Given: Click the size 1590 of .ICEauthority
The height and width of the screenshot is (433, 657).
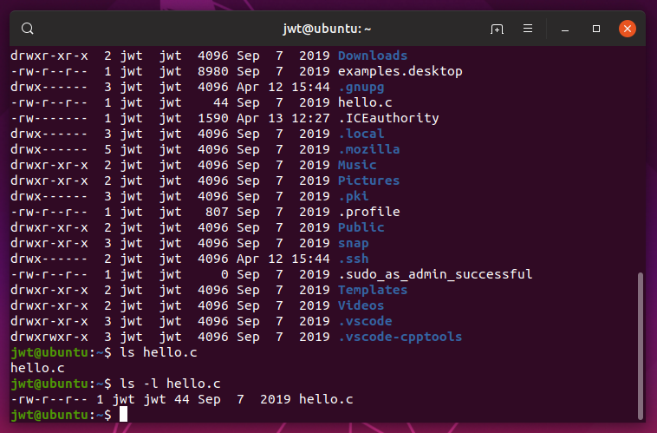Looking at the screenshot, I should pos(213,118).
